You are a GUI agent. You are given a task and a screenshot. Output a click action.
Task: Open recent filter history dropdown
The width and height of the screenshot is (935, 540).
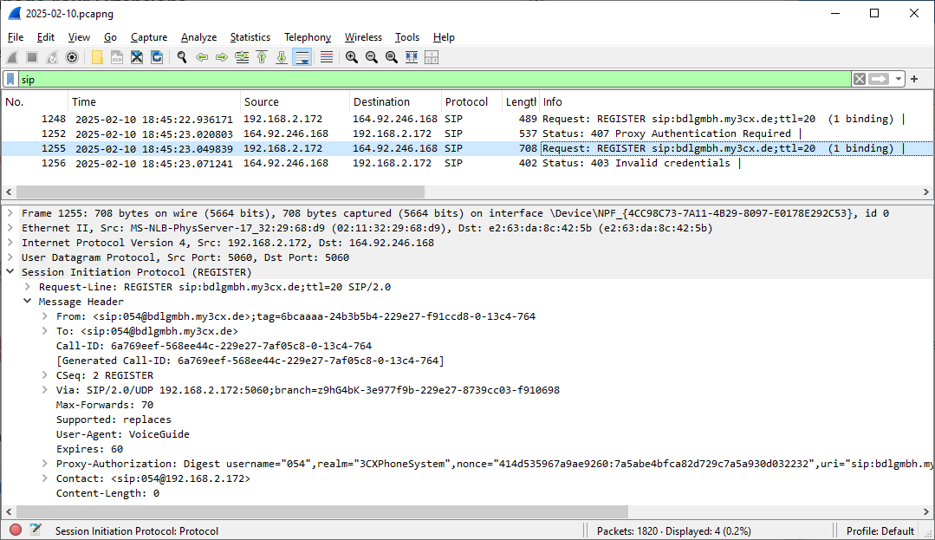tap(898, 80)
